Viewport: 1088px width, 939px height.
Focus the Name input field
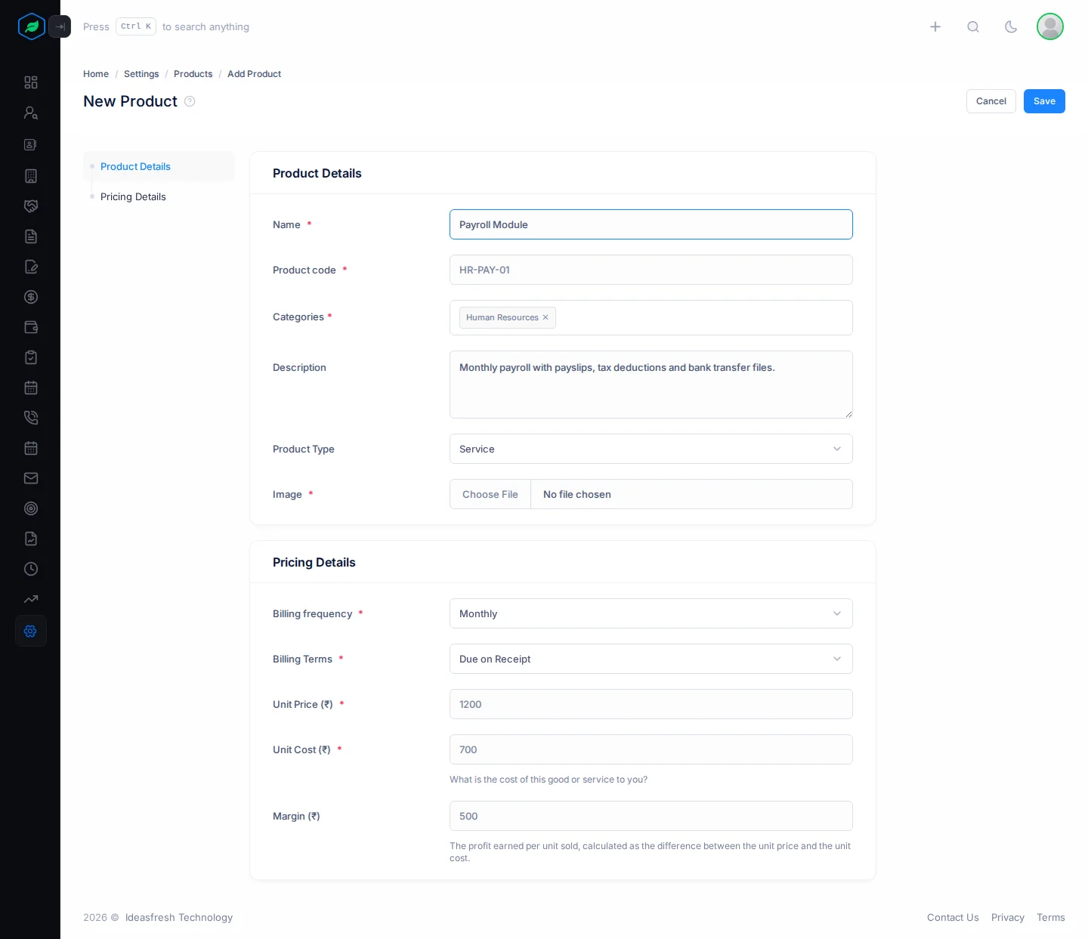[651, 224]
